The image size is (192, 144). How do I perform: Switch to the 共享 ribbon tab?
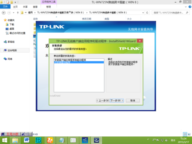pyautogui.click(x=25, y=7)
